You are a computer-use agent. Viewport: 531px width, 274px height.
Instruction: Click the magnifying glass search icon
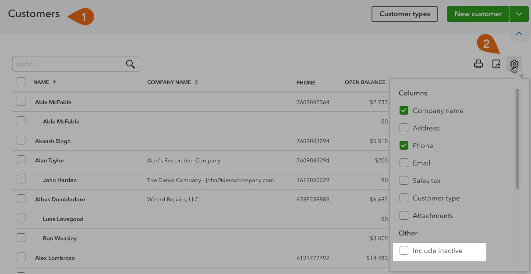[130, 64]
